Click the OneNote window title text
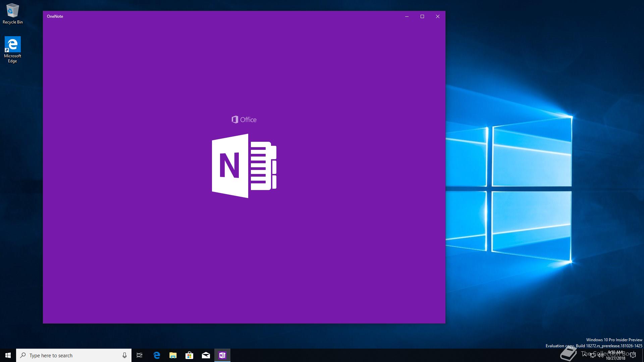This screenshot has width=644, height=362. 55,16
